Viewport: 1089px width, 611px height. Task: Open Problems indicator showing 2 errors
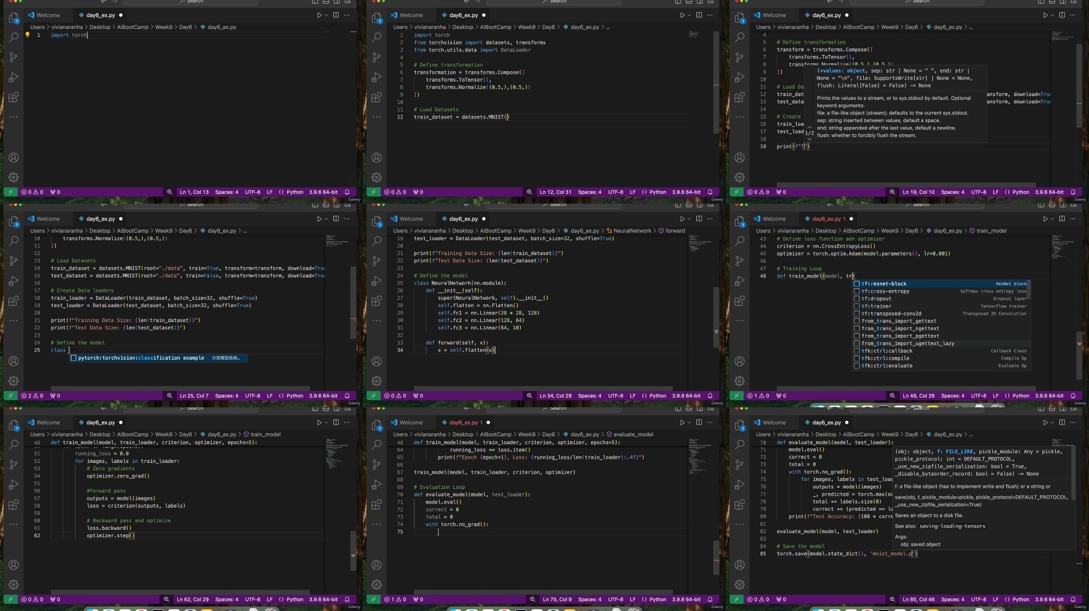point(32,396)
